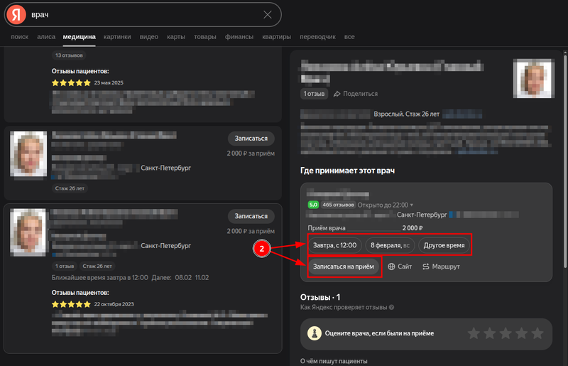The height and width of the screenshot is (366, 568).
Task: Open Другое время for other slots
Action: [x=444, y=245]
